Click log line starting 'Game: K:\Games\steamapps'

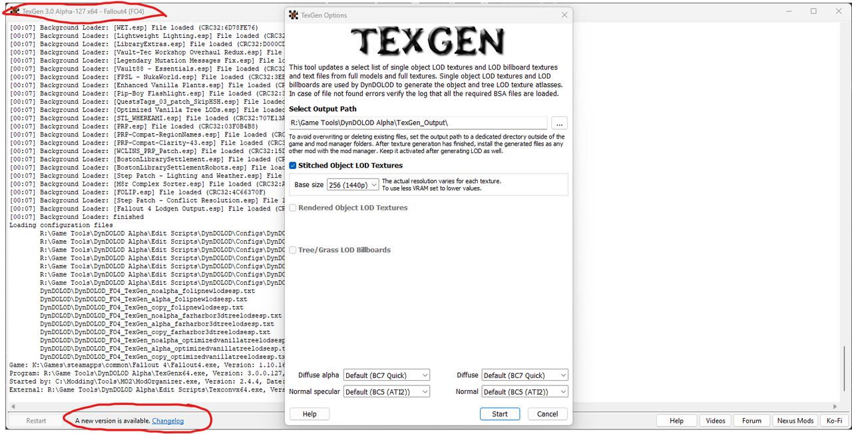[x=147, y=365]
